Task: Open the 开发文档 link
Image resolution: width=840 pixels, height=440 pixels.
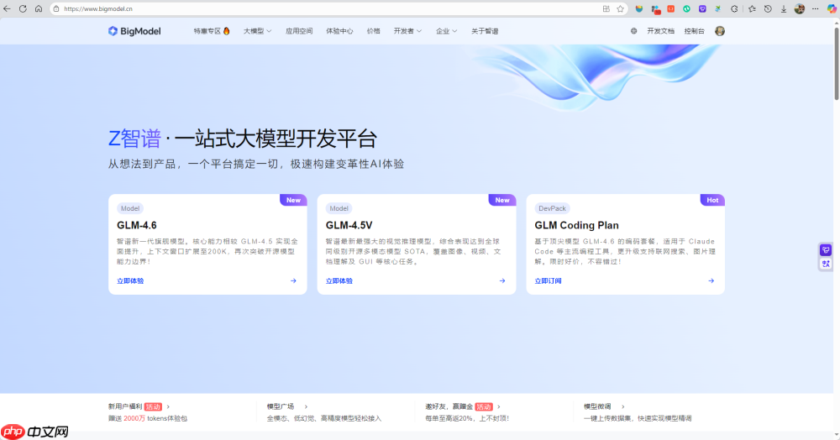Action: click(660, 31)
